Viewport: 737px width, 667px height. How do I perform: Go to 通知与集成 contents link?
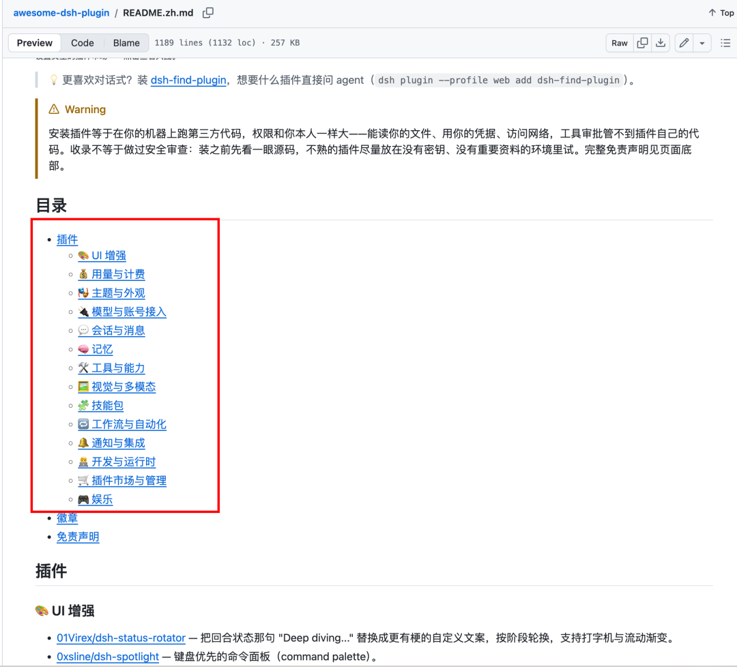coord(111,443)
